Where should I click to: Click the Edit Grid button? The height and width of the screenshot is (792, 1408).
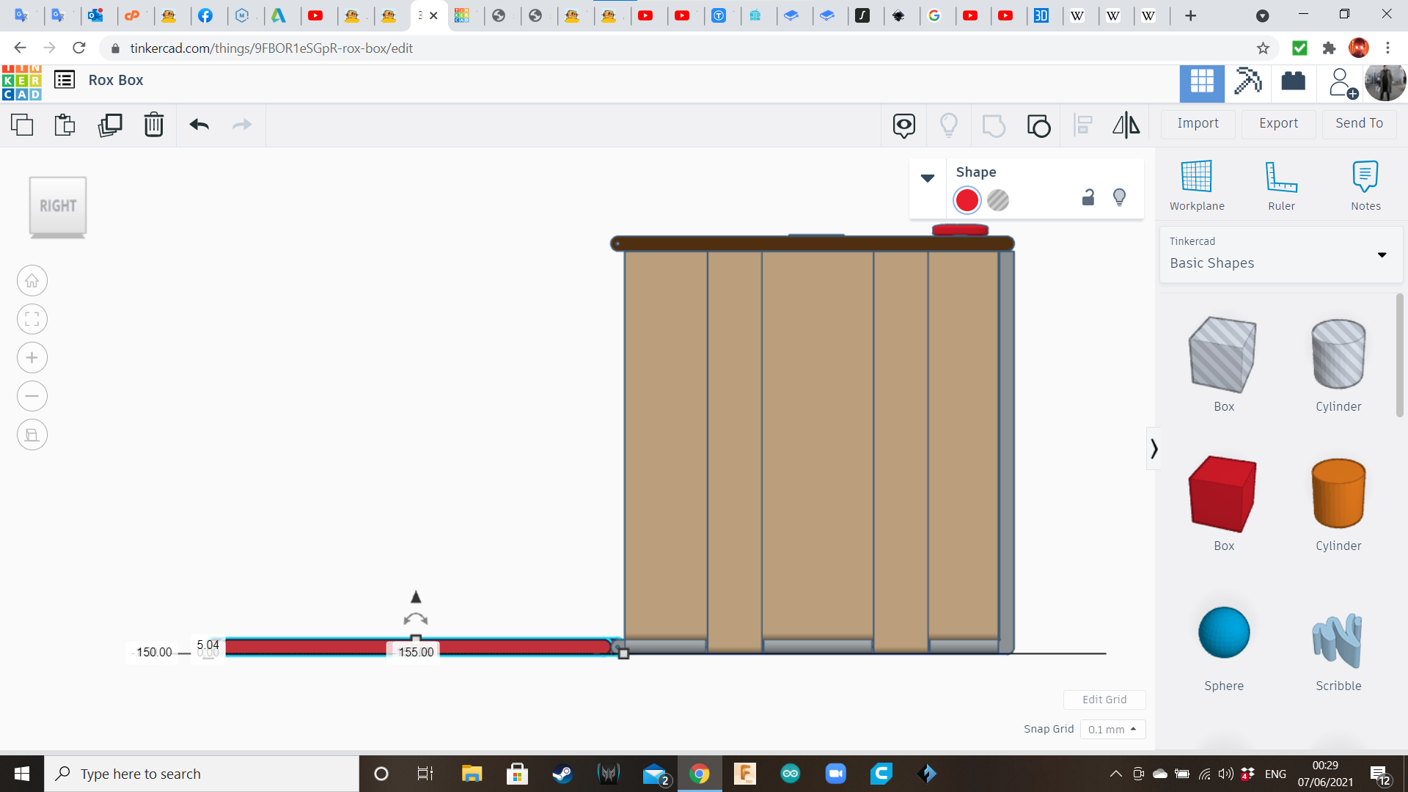click(x=1104, y=700)
